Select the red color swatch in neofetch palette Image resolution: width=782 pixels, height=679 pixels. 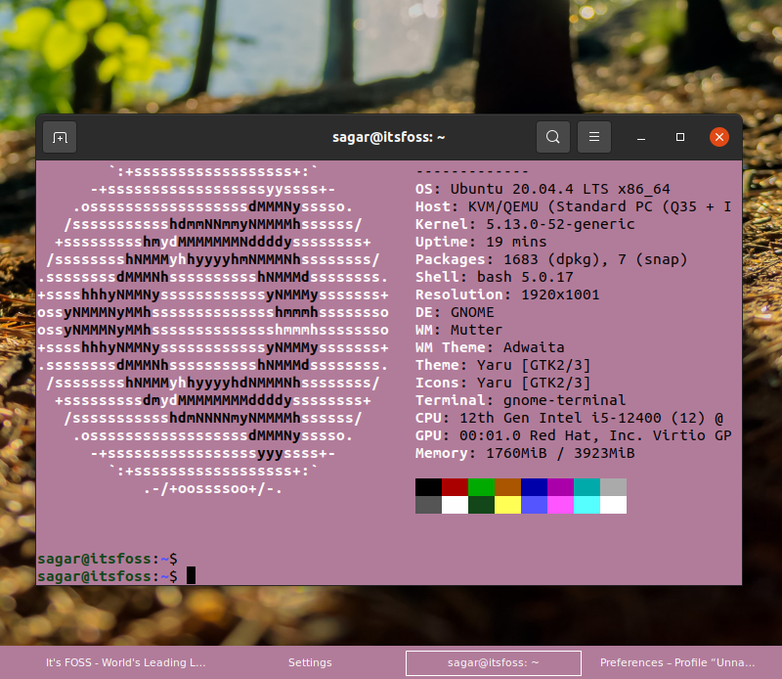(x=456, y=486)
